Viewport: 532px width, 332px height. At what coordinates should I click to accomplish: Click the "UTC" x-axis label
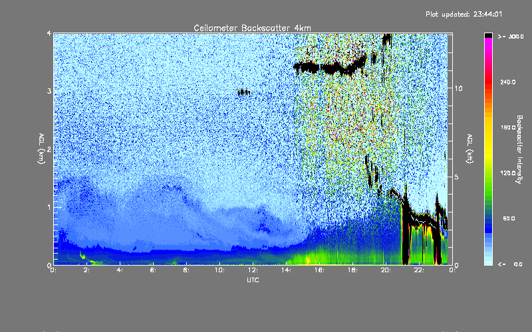(x=253, y=280)
